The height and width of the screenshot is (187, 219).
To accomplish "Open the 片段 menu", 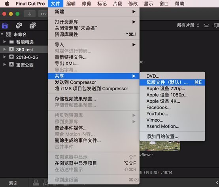I will 117,4.
